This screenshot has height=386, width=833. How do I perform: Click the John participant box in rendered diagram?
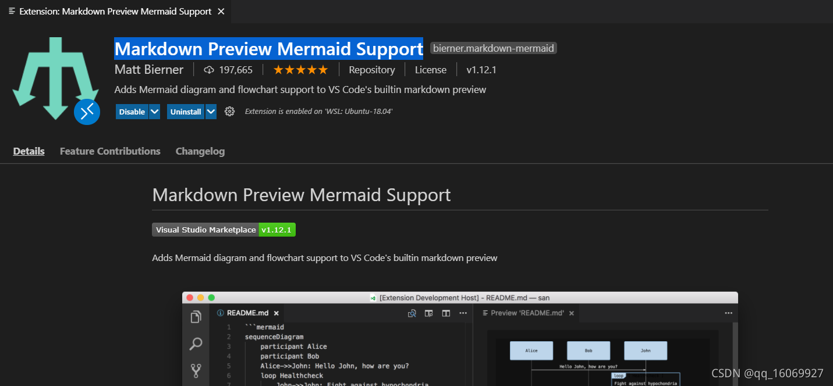[646, 351]
